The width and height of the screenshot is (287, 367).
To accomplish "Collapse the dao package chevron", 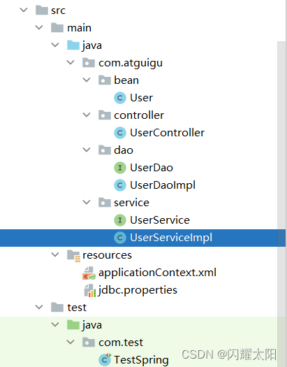I will pyautogui.click(x=87, y=150).
